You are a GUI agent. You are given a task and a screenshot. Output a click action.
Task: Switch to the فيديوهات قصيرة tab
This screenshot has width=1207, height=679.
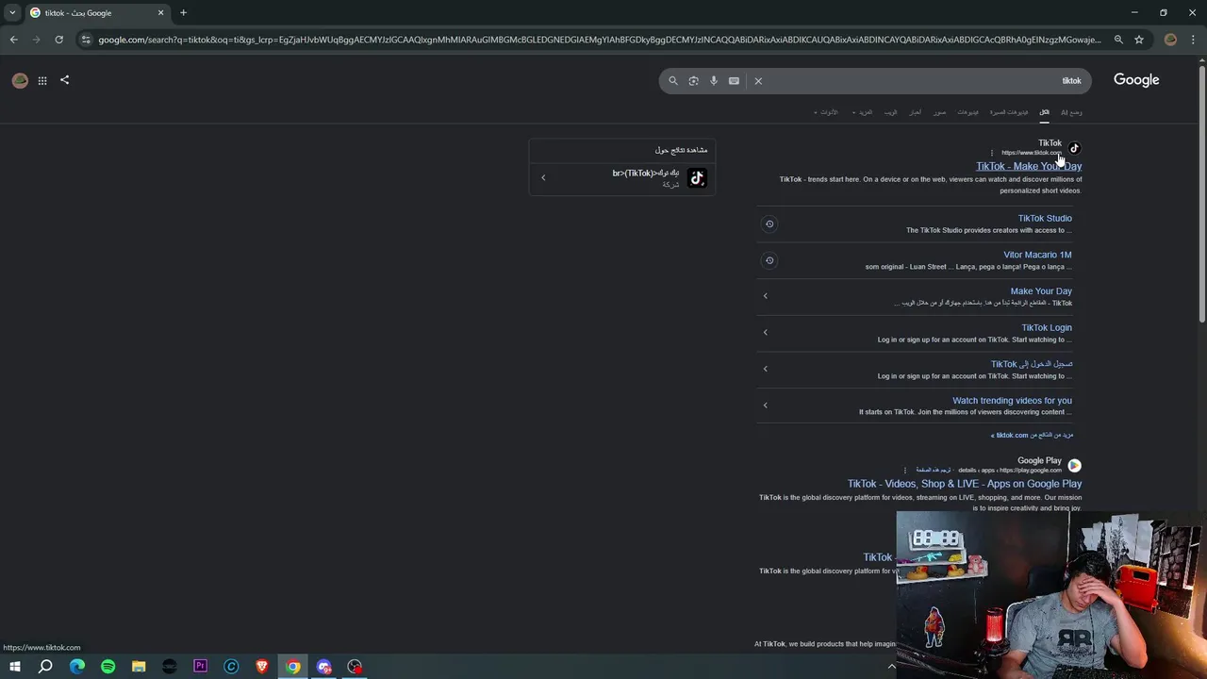1009,112
